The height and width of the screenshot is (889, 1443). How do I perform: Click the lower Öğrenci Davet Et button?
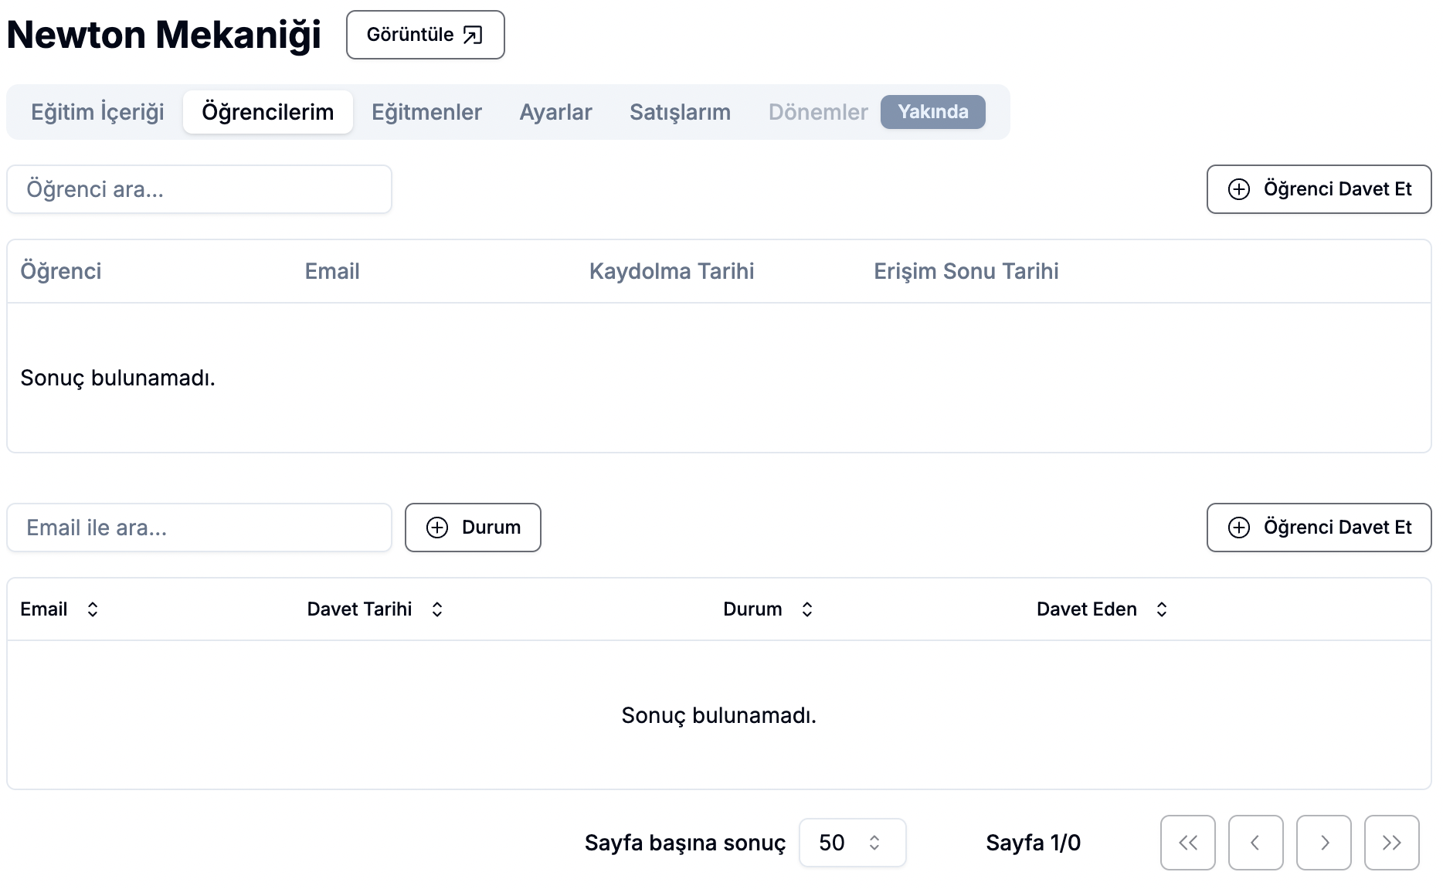(1319, 528)
